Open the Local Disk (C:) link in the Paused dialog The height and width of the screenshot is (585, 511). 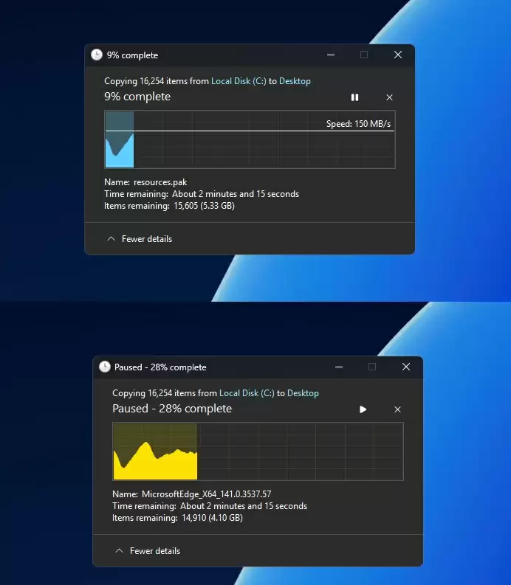click(x=247, y=393)
